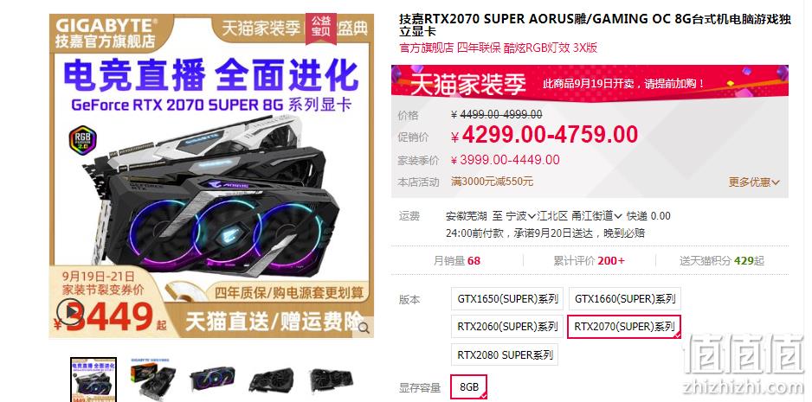812x402 pixels.
Task: Open the third thumbnail with RGB fans
Action: coord(212,380)
